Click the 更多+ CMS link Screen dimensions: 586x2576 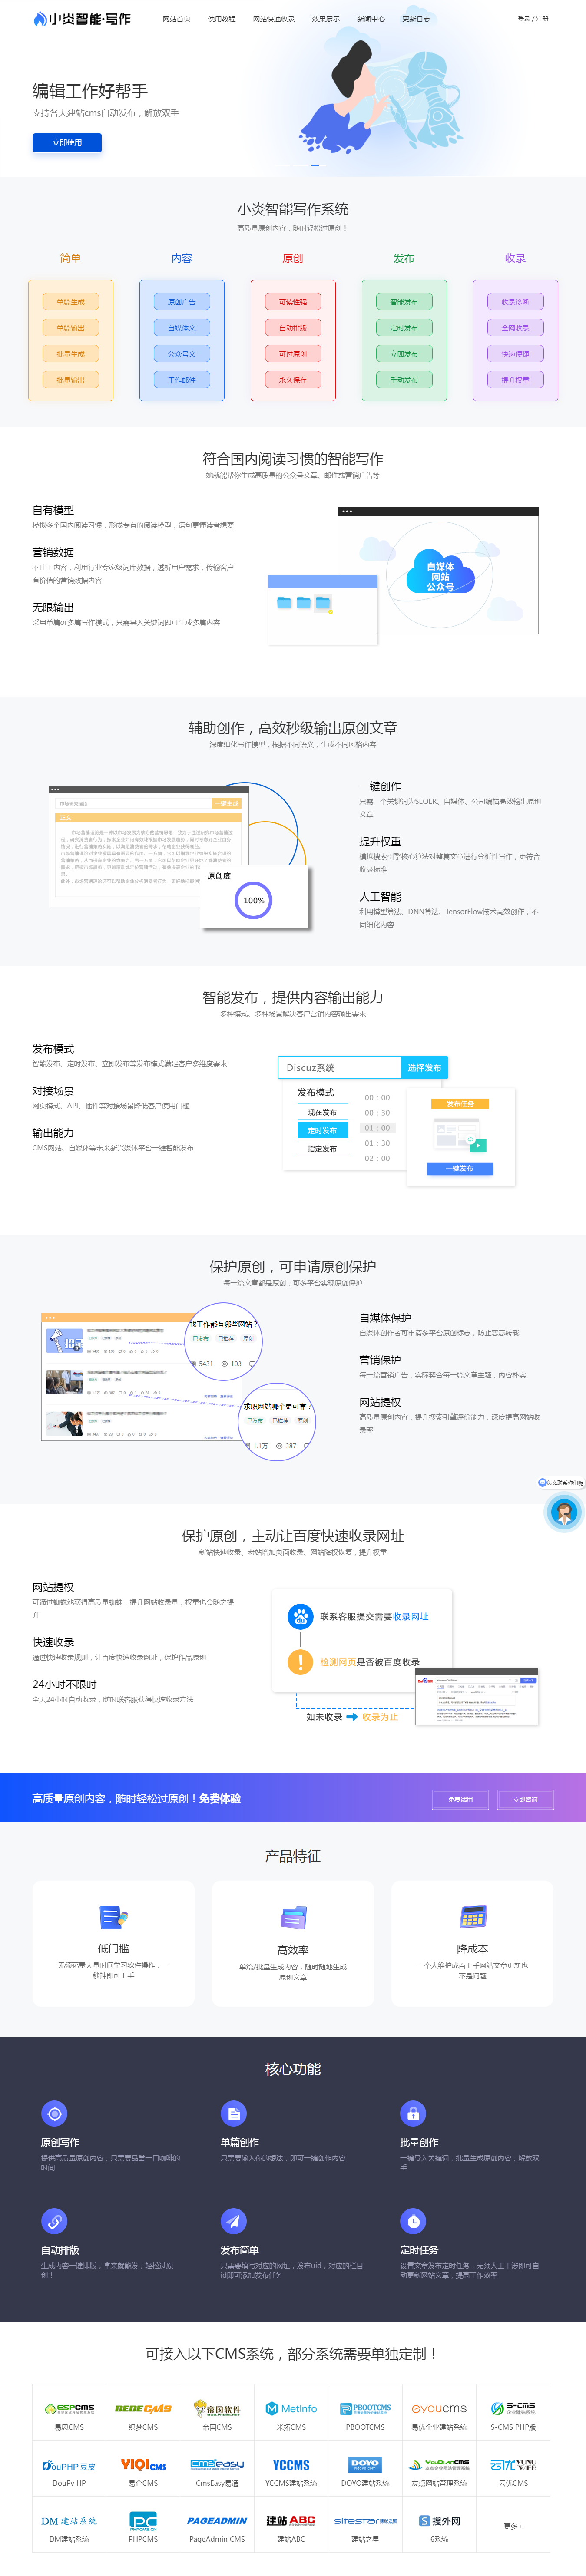click(513, 2526)
